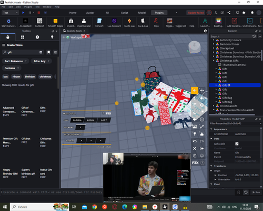The width and height of the screenshot is (263, 211).
Task: Switch to the Home ribbon tab
Action: coord(73,13)
